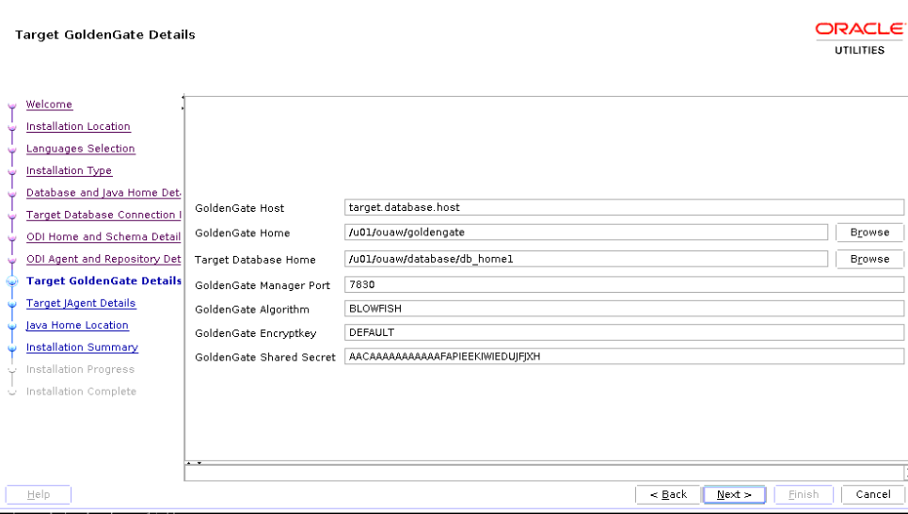The width and height of the screenshot is (908, 514).
Task: Click the Welcome step bullet icon
Action: 12,106
